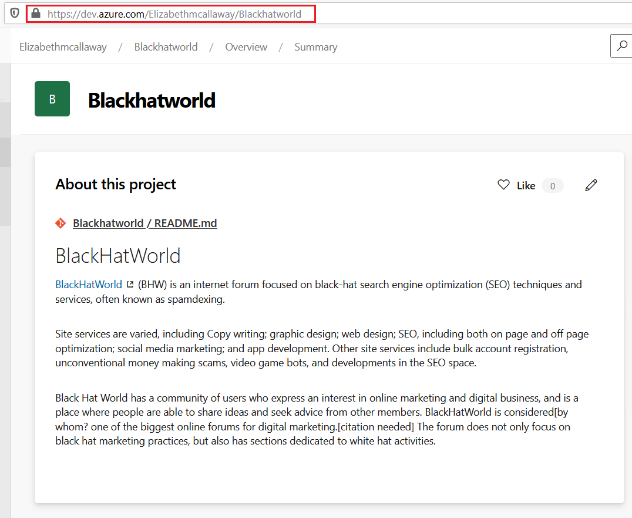
Task: Open the Elizabethmcallaway breadcrumb
Action: pos(63,47)
